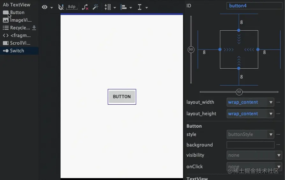Click the guidelines icon in toolbar
The height and width of the screenshot is (180, 285).
pyautogui.click(x=140, y=7)
